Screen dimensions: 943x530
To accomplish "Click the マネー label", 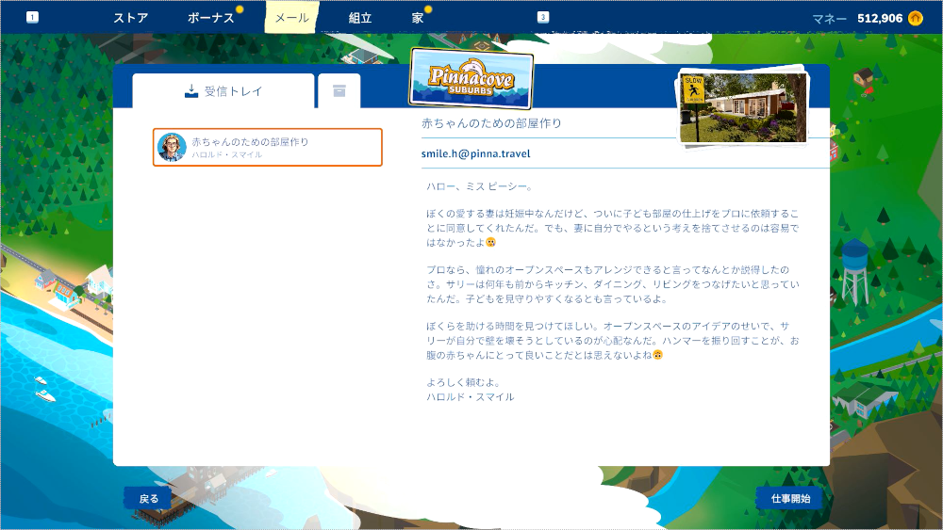I will (x=829, y=19).
